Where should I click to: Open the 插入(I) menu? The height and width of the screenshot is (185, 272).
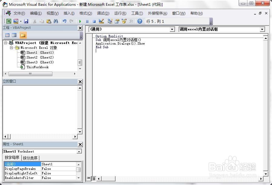tap(69, 13)
